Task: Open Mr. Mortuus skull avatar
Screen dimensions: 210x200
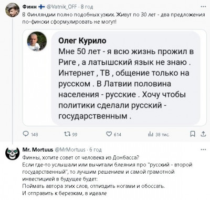Action: pyautogui.click(x=12, y=153)
